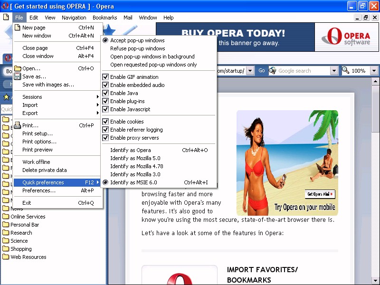
Task: Uncheck Enable referrer logging
Action: click(x=105, y=130)
